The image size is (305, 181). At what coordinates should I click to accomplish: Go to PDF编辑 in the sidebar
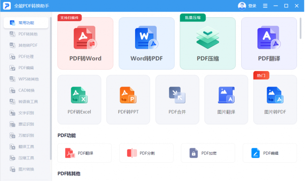[x=26, y=68]
